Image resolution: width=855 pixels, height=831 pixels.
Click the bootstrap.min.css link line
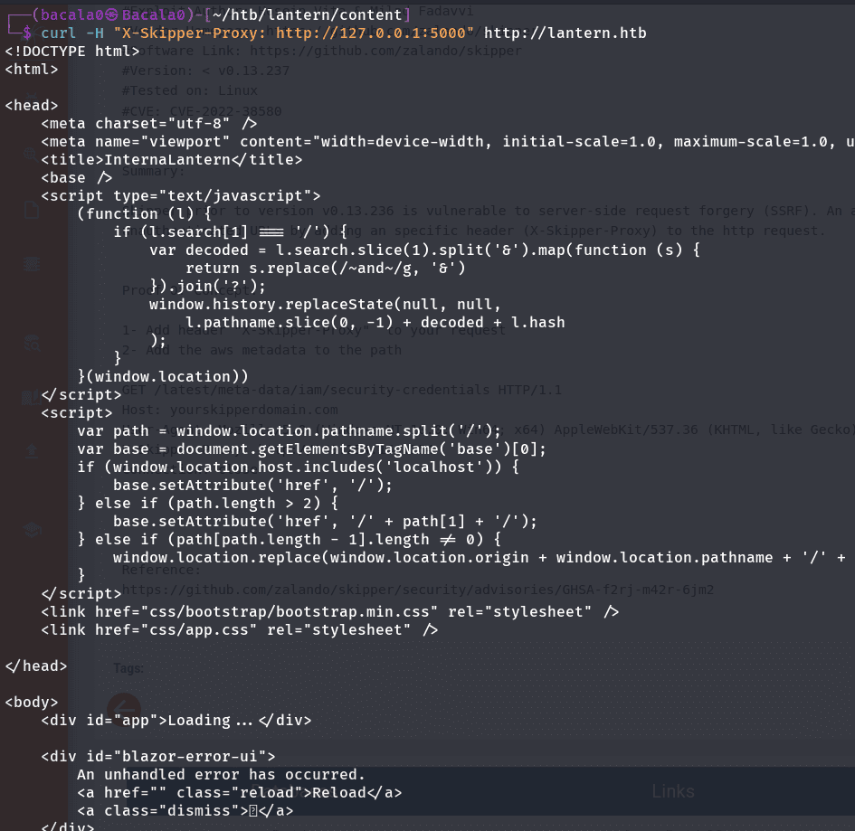click(x=330, y=612)
